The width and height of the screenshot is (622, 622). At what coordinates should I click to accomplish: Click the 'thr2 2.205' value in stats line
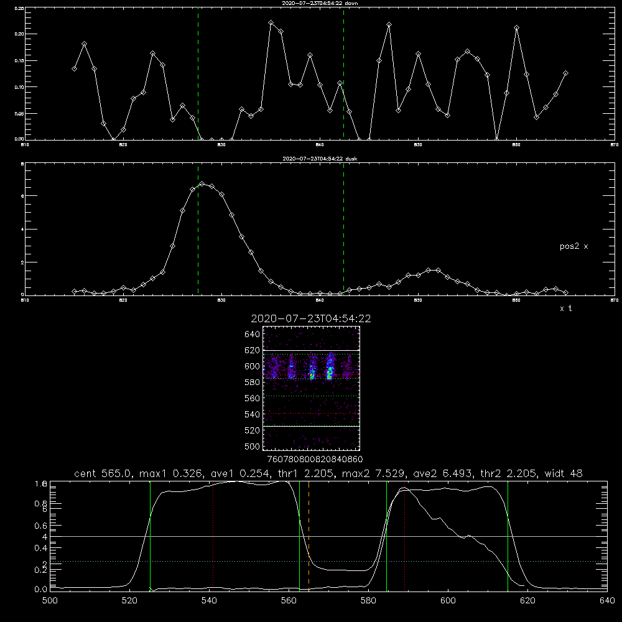tap(509, 473)
